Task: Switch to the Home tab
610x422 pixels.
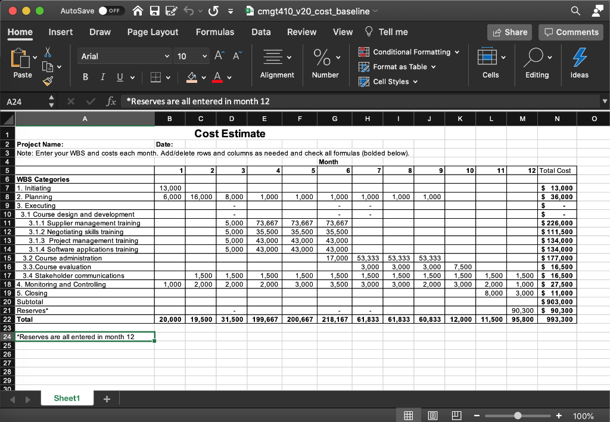Action: click(20, 32)
